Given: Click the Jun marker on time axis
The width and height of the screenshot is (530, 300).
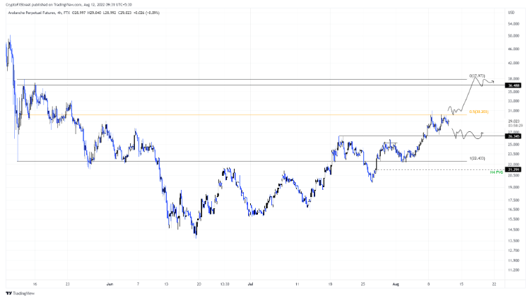Looking at the screenshot, I should coord(110,284).
